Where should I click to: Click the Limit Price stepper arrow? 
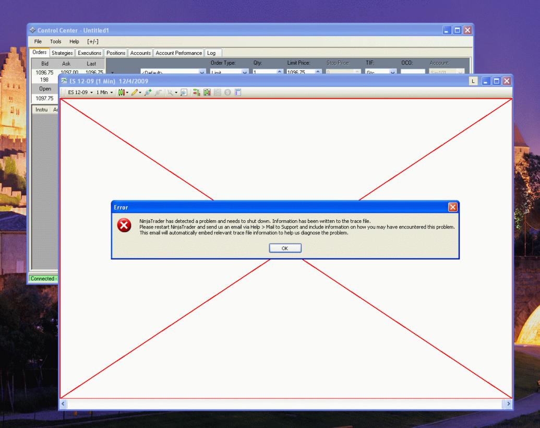point(318,72)
